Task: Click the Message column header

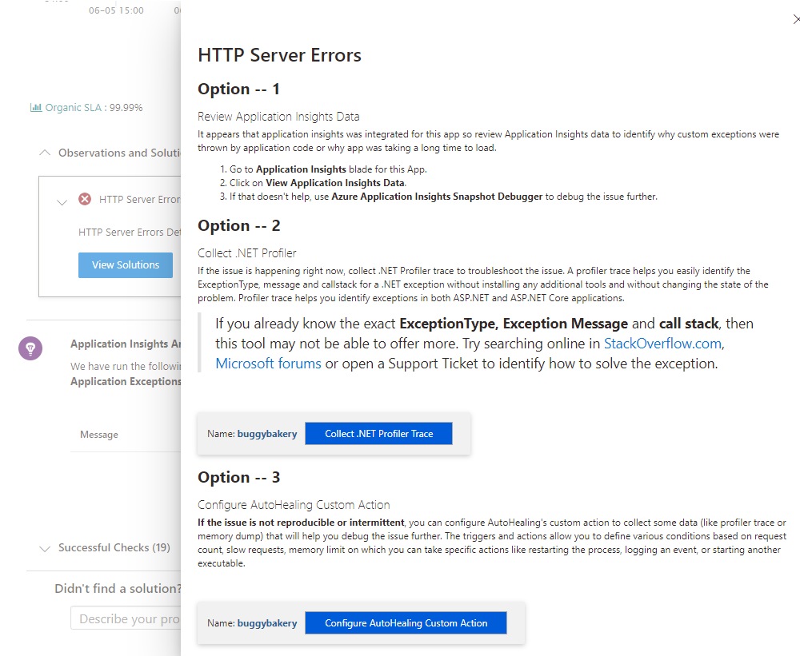Action: point(99,435)
